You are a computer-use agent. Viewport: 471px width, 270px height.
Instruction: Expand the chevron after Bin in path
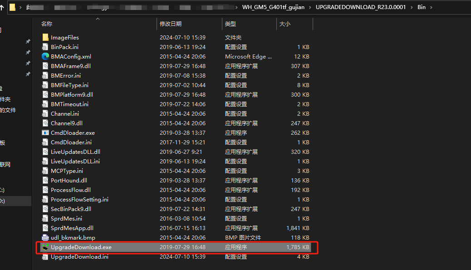pyautogui.click(x=431, y=7)
